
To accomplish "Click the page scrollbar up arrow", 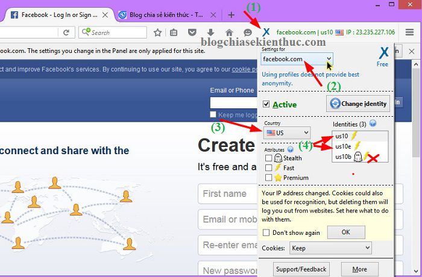I will 416,64.
